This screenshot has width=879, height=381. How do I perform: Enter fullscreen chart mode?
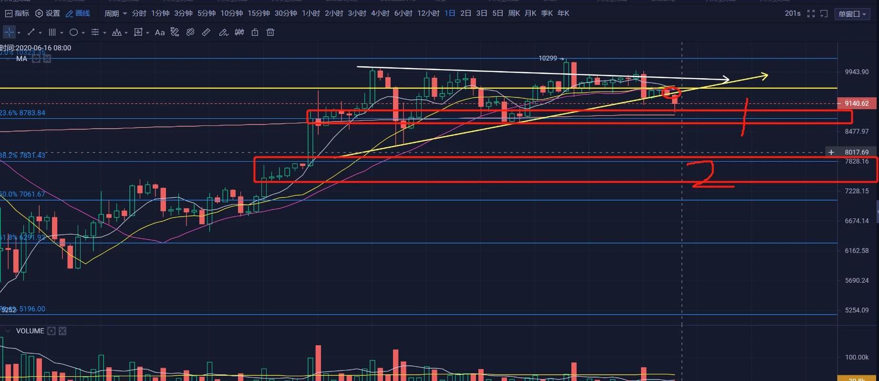[x=811, y=13]
